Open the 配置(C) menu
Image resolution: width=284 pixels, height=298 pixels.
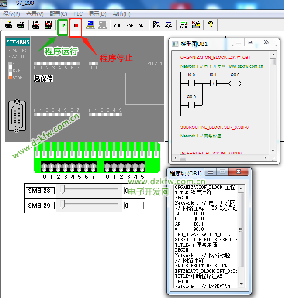click(x=58, y=14)
